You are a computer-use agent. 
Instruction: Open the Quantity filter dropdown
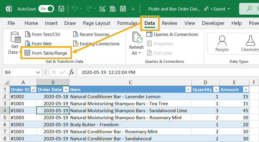coord(216,89)
